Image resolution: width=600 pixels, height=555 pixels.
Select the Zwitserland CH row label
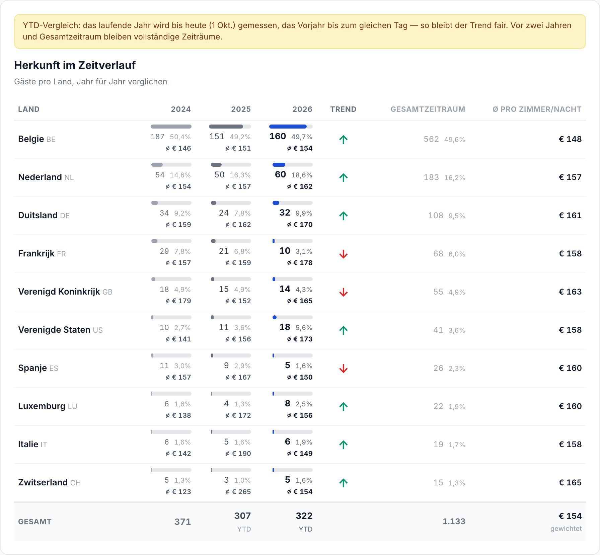pos(50,482)
